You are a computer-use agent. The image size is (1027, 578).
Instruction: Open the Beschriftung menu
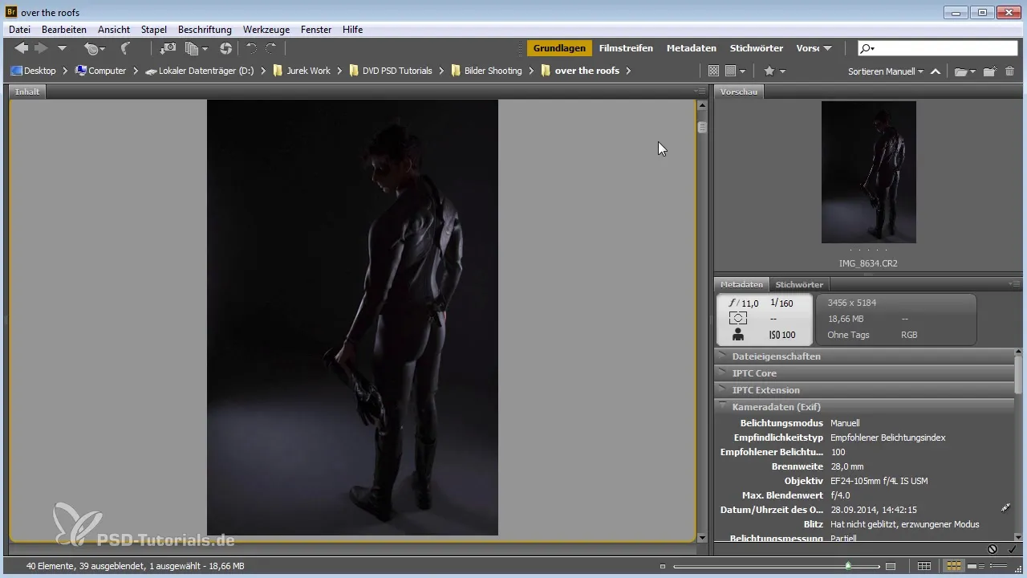point(205,30)
